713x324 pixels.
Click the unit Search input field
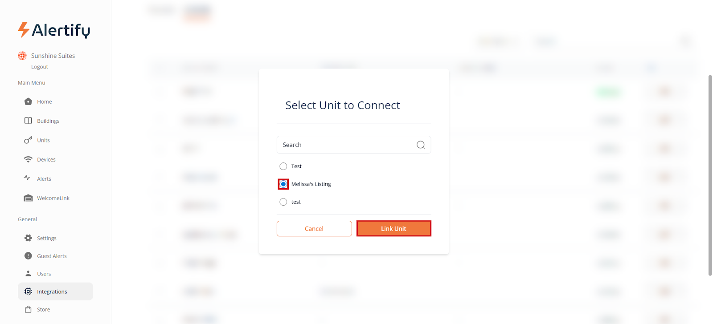(x=345, y=145)
